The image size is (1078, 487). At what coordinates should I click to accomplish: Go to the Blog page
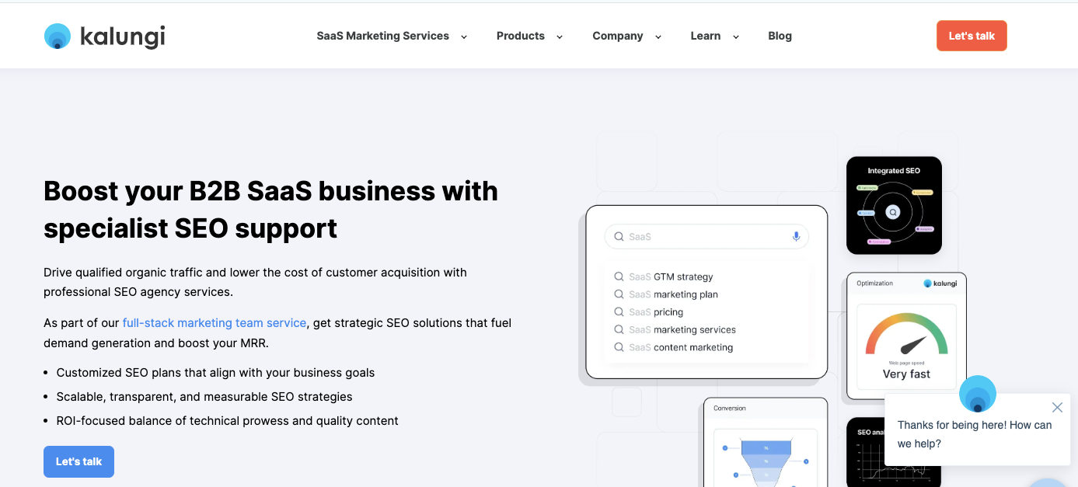tap(780, 36)
